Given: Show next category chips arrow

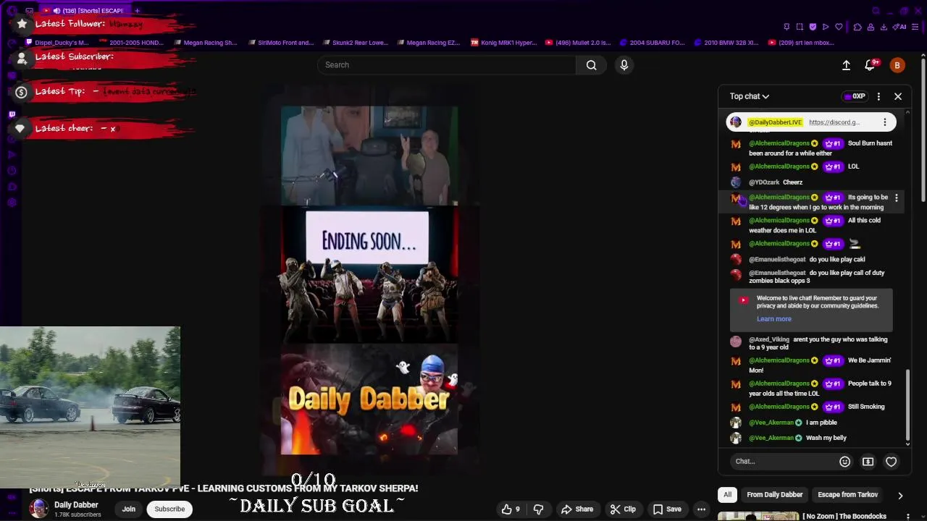Looking at the screenshot, I should click(x=900, y=496).
